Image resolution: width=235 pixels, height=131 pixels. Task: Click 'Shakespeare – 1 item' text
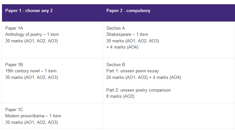[127, 35]
